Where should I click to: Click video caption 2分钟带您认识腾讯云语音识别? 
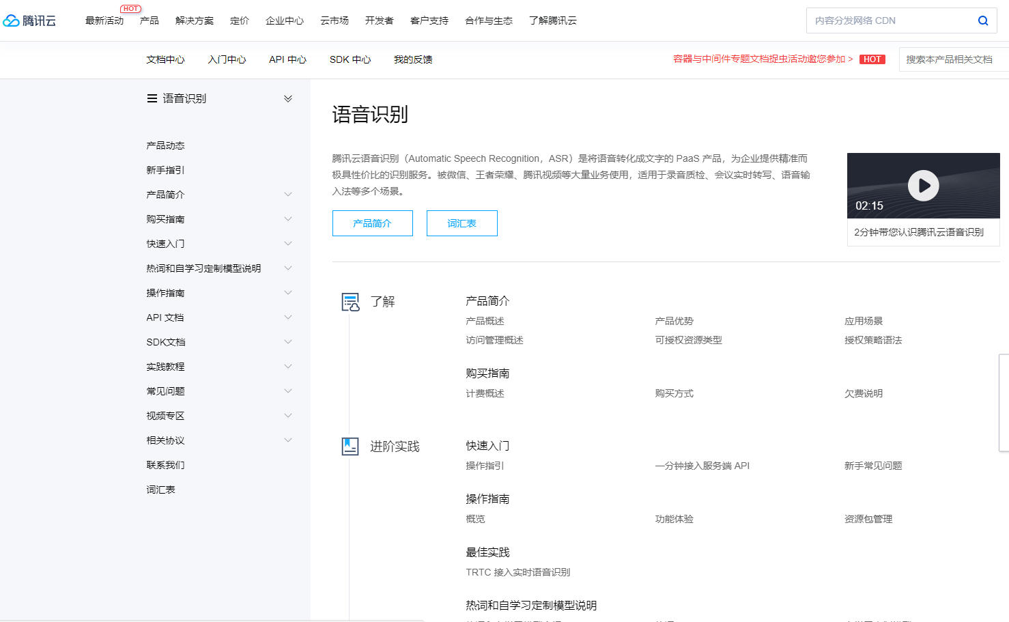pyautogui.click(x=919, y=232)
